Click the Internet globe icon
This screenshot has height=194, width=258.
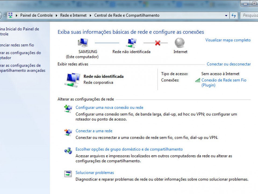pyautogui.click(x=180, y=43)
